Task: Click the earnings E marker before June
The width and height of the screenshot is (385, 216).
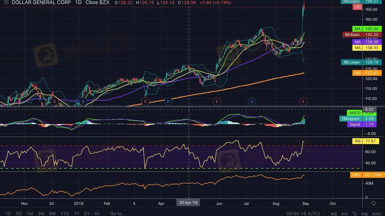Action: (217, 102)
